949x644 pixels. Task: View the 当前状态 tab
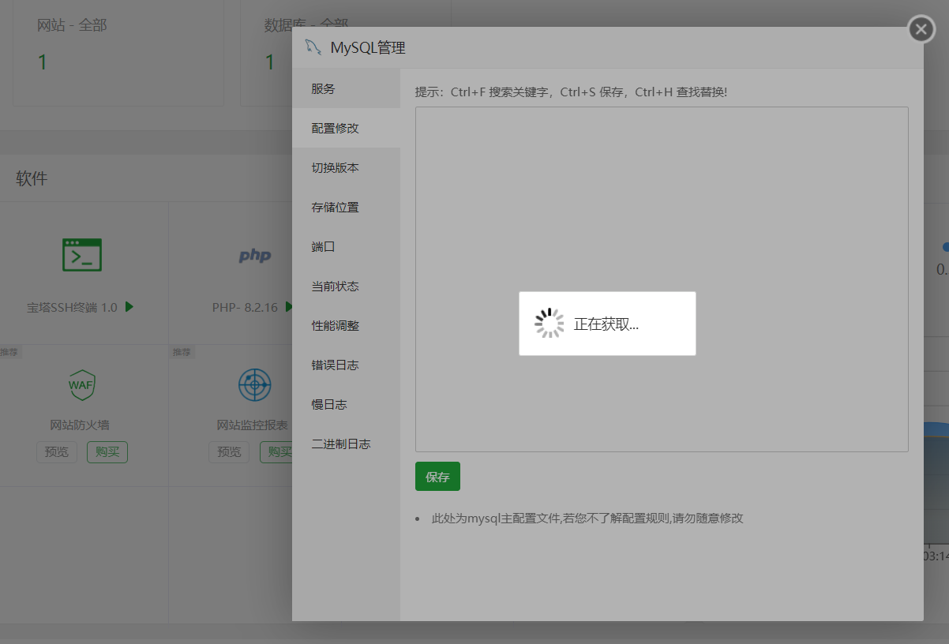pos(346,286)
